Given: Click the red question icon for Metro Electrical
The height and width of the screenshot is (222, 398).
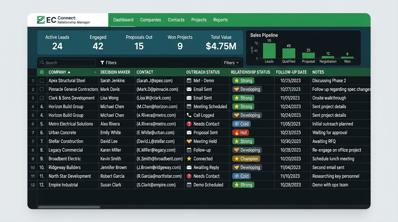Looking at the screenshot, I should tap(189, 124).
